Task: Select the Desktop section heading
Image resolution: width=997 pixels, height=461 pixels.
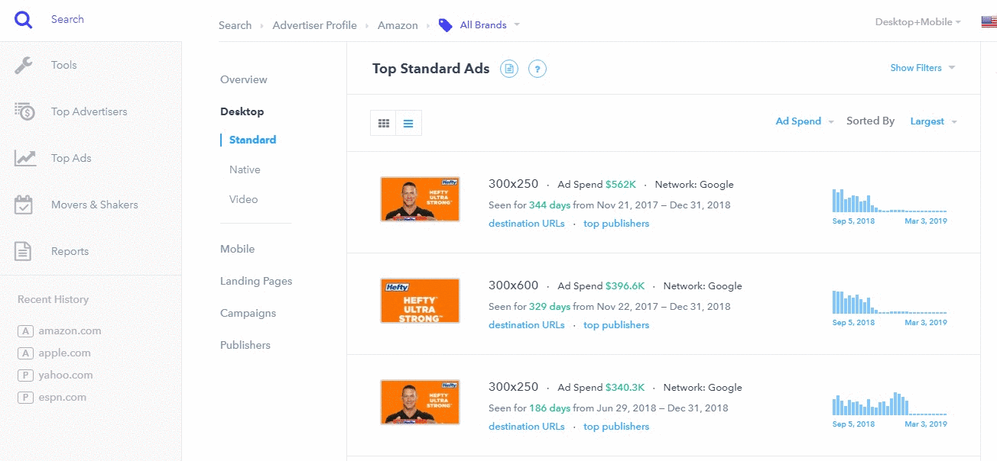Action: coord(242,111)
